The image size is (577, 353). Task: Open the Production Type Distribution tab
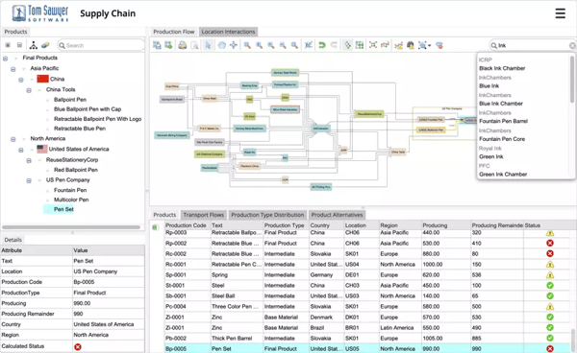click(x=267, y=215)
